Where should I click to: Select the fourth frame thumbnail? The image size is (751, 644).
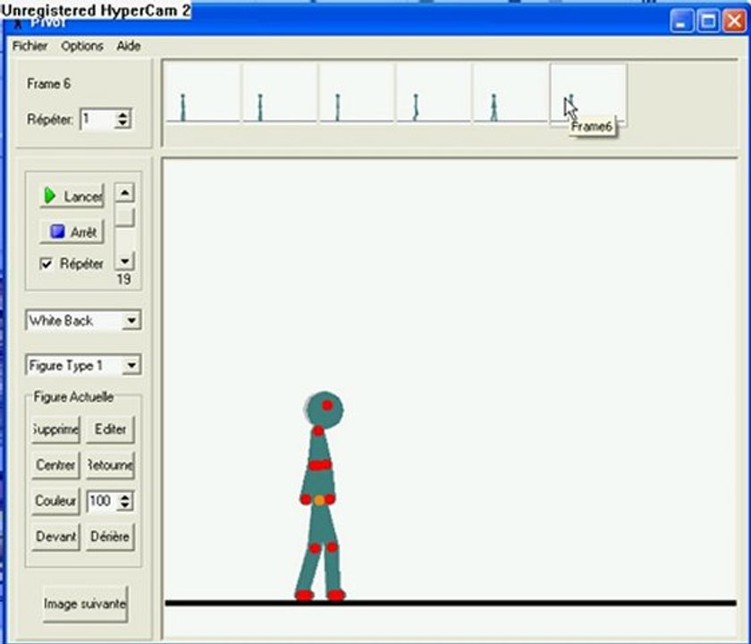click(x=434, y=95)
